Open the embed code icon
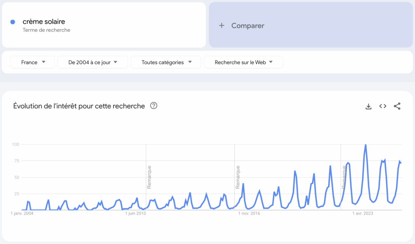 click(383, 106)
